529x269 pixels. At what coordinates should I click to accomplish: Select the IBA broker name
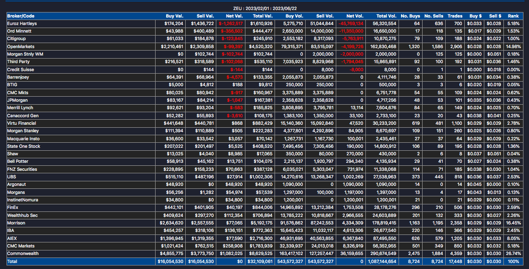click(x=11, y=230)
